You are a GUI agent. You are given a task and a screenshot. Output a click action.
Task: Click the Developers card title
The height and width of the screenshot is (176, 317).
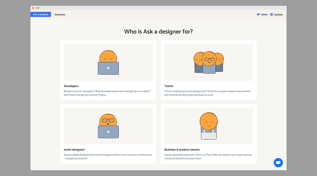pos(71,86)
